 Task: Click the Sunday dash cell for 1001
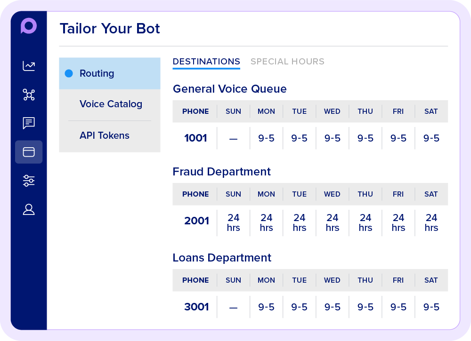[x=233, y=138]
